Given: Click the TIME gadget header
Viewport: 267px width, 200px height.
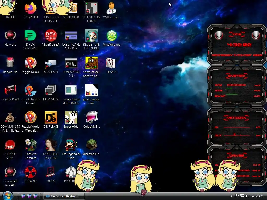Looking at the screenshot, I should click(x=237, y=35).
